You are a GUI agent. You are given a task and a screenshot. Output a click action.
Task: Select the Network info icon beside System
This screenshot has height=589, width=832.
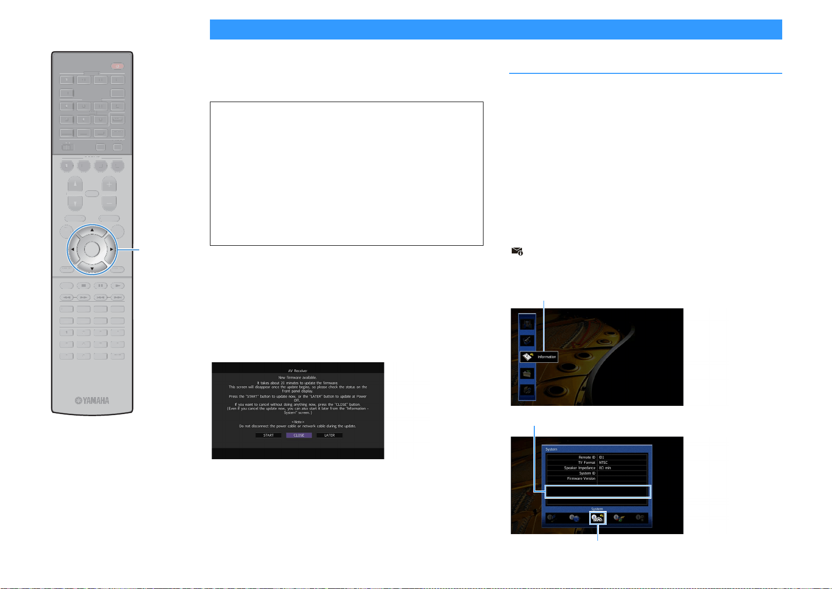574,518
